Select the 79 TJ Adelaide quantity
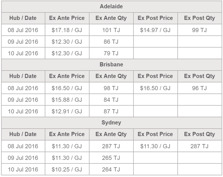Screen dimensions: 223x177 pyautogui.click(x=111, y=53)
